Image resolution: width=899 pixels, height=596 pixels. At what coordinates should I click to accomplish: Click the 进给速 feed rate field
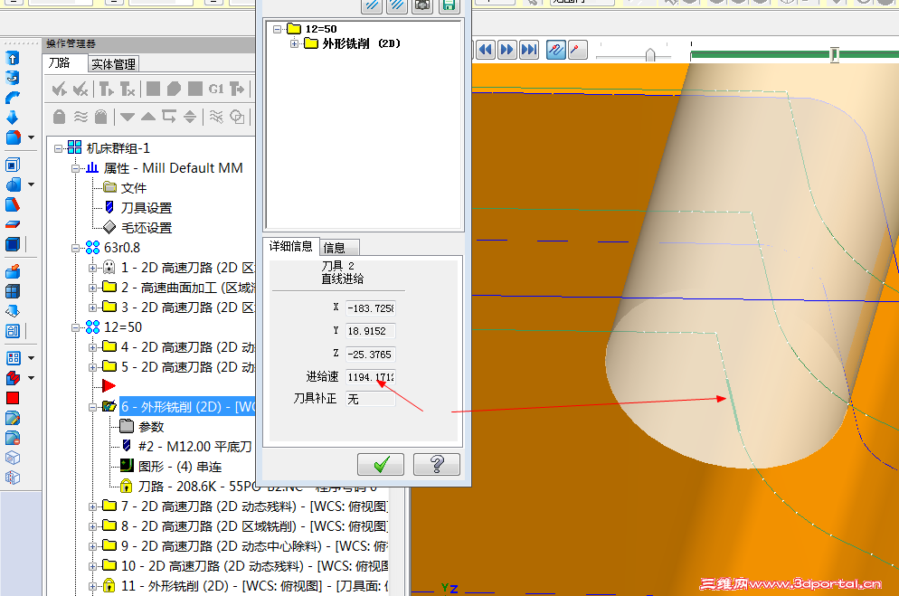click(371, 378)
